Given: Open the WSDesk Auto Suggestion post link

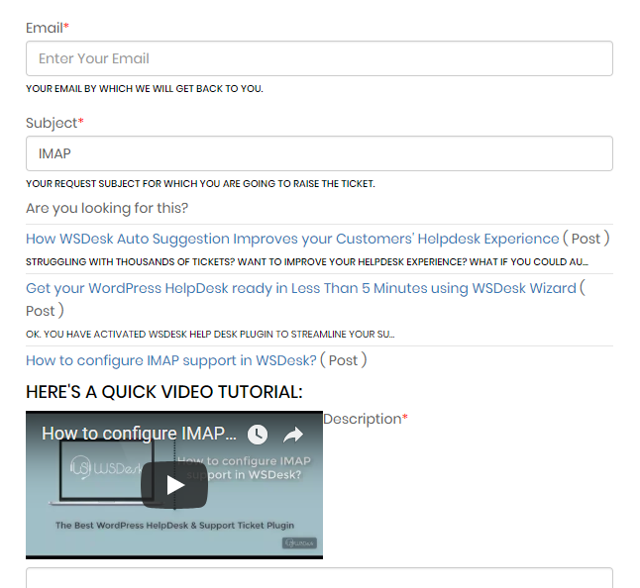Looking at the screenshot, I should [292, 239].
